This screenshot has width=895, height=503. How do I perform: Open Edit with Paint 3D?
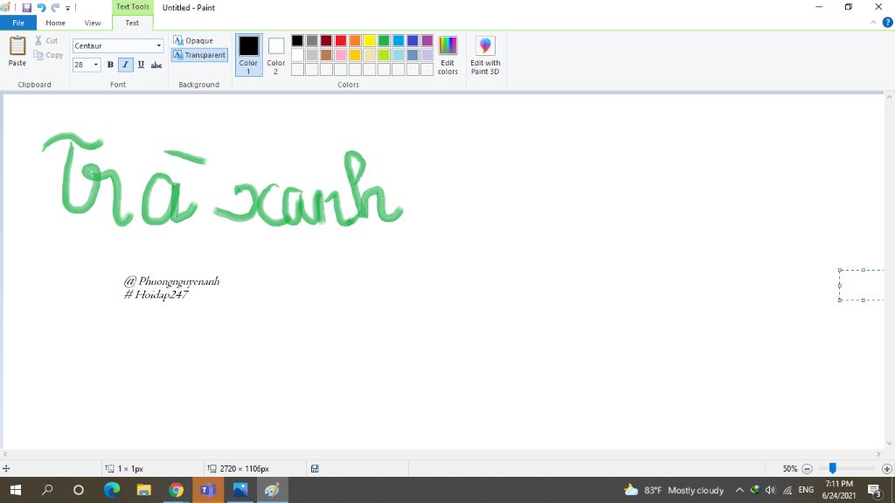(x=485, y=55)
